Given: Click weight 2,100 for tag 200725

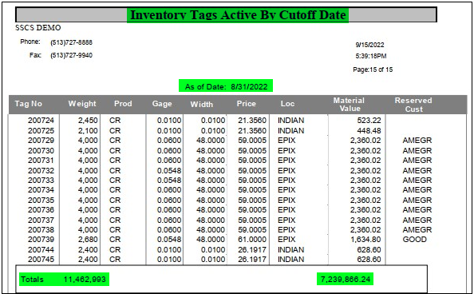Looking at the screenshot, I should pyautogui.click(x=88, y=131).
